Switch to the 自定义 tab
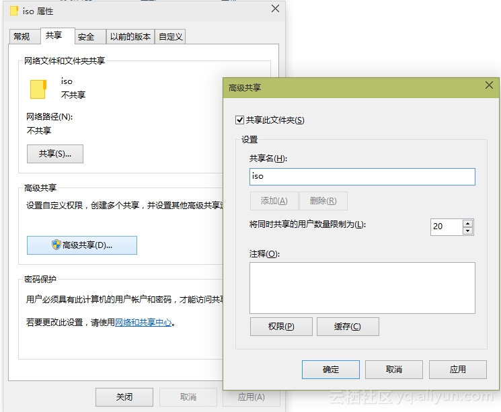 170,37
